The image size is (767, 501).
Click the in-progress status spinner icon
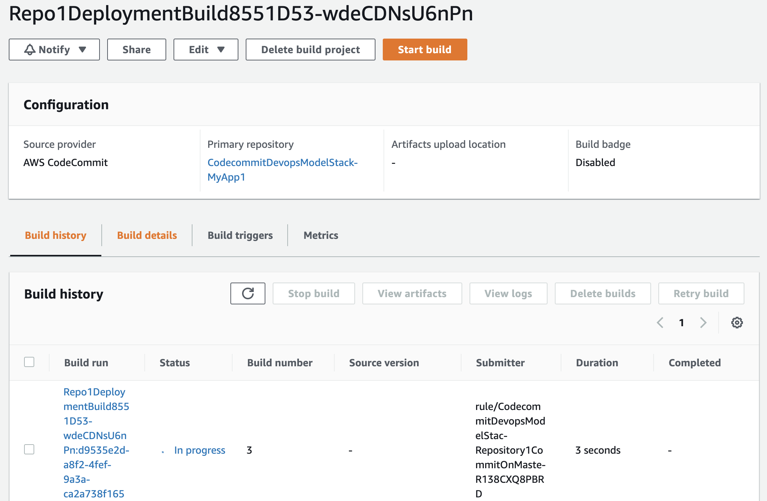pyautogui.click(x=163, y=452)
